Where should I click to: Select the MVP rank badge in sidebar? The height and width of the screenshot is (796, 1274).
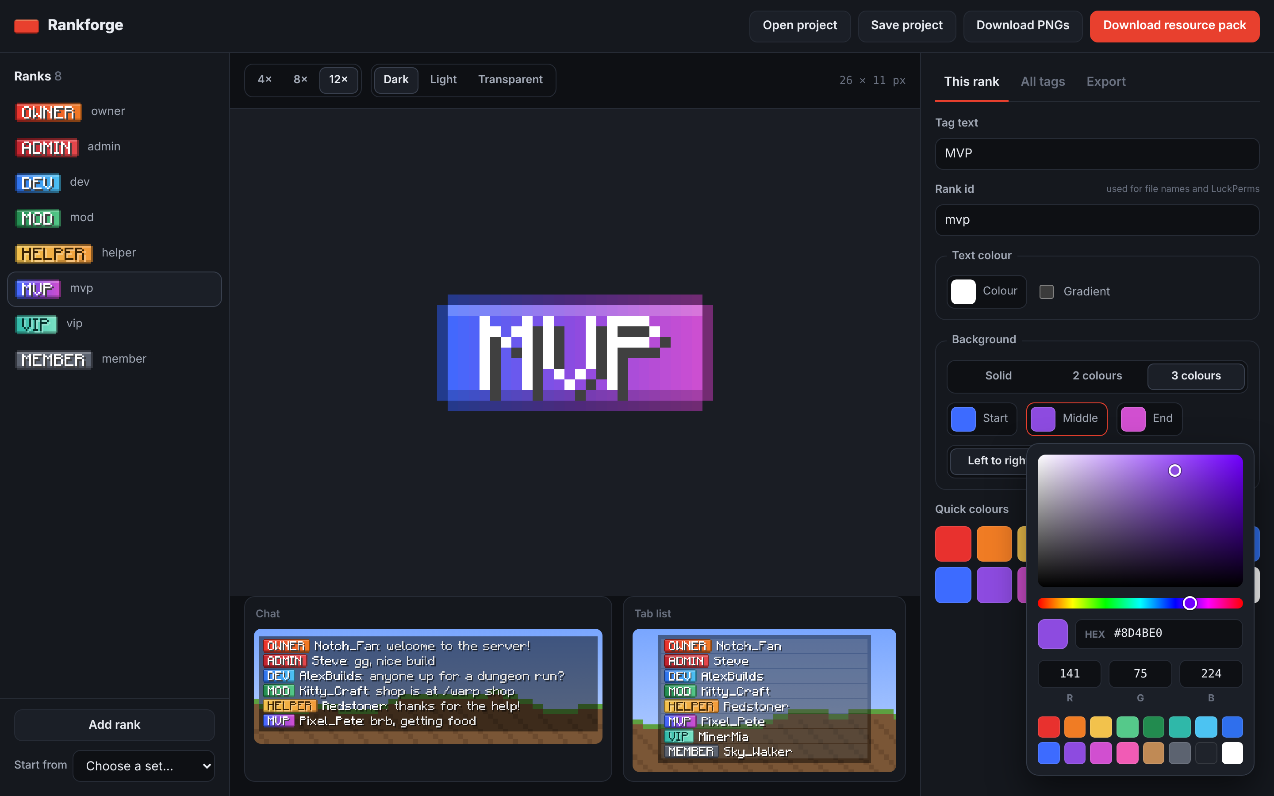[x=38, y=288]
